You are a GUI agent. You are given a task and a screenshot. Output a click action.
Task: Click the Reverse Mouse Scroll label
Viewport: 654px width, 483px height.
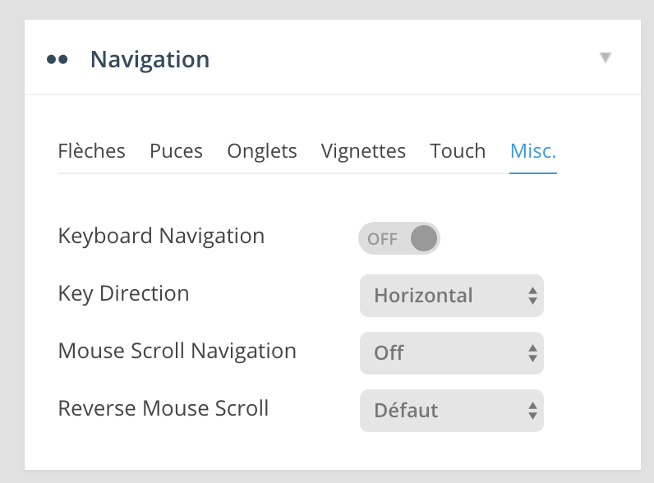[163, 408]
